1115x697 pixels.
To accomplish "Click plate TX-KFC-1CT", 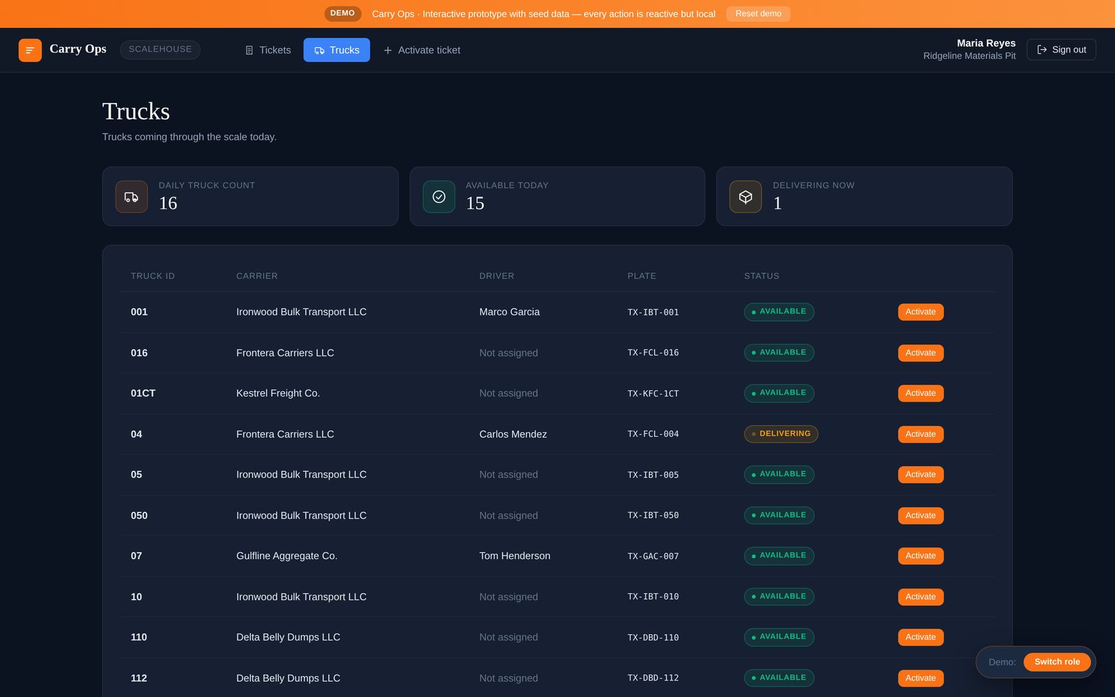I will 653,394.
